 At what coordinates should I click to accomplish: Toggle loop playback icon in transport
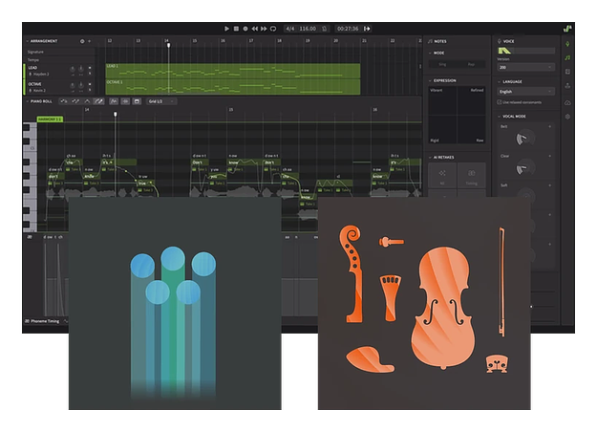click(273, 29)
